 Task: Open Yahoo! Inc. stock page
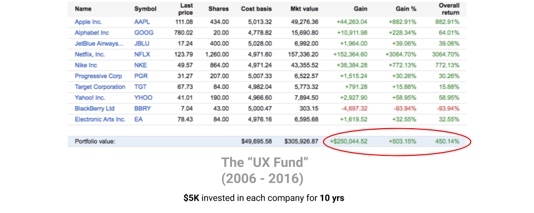(90, 98)
